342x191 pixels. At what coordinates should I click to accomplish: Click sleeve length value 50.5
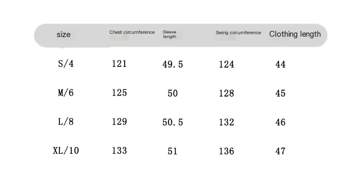click(173, 122)
